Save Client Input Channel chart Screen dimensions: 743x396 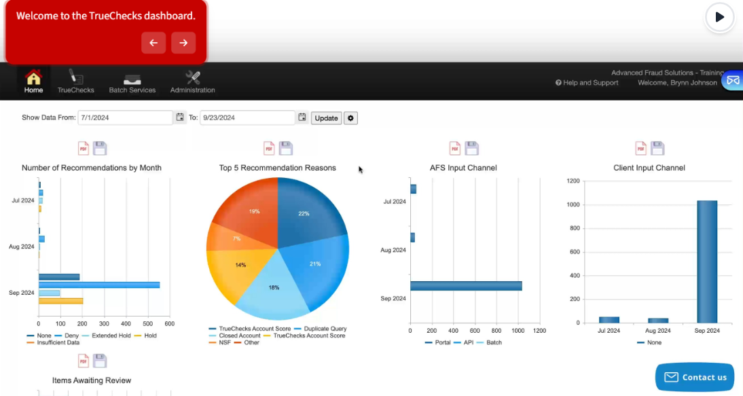[x=657, y=148]
